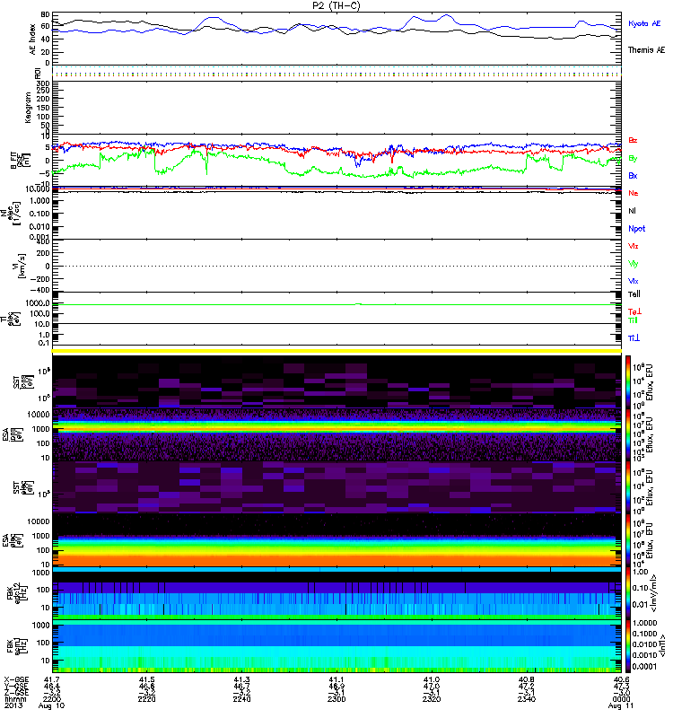The image size is (673, 718).
Task: Click the red Bz legend label
Action: (633, 140)
